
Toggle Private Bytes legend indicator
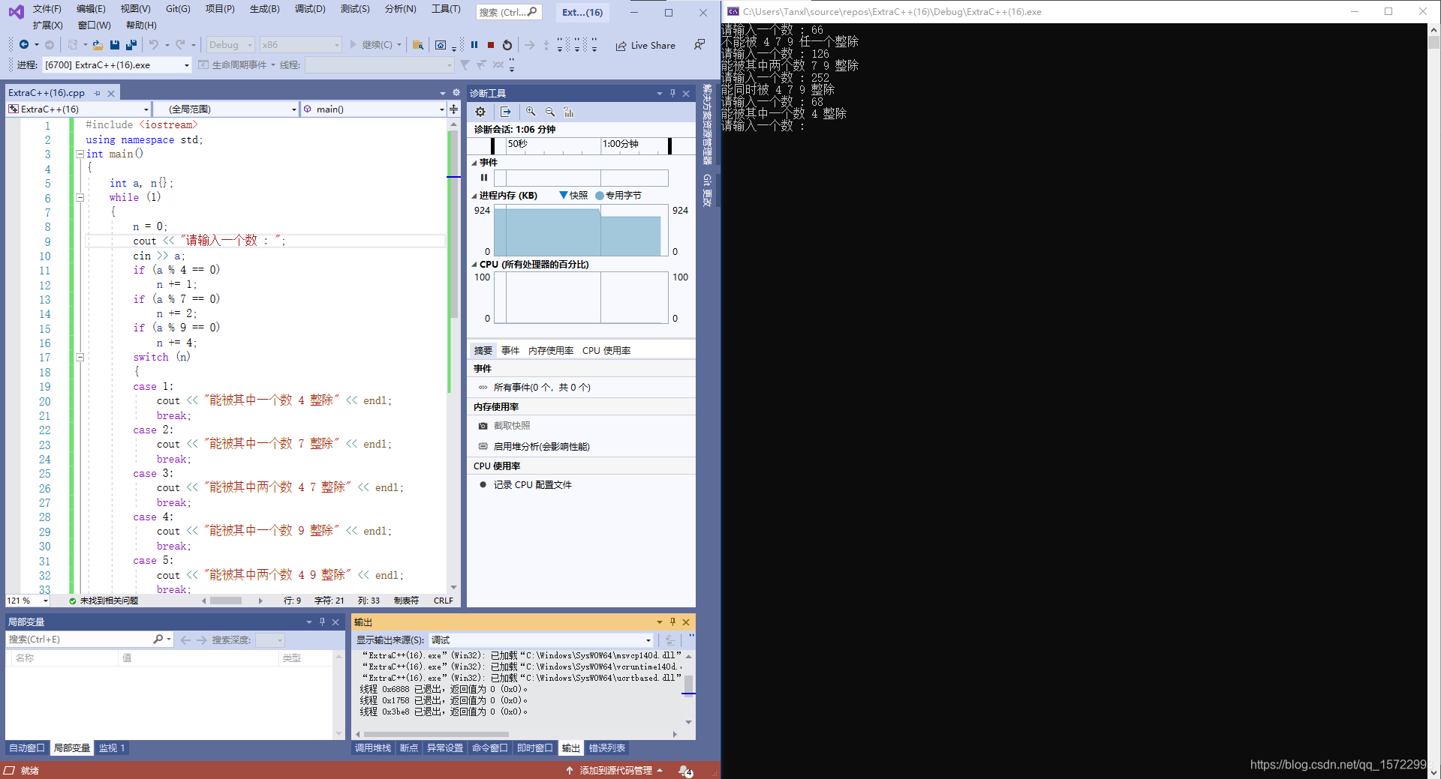tap(618, 195)
